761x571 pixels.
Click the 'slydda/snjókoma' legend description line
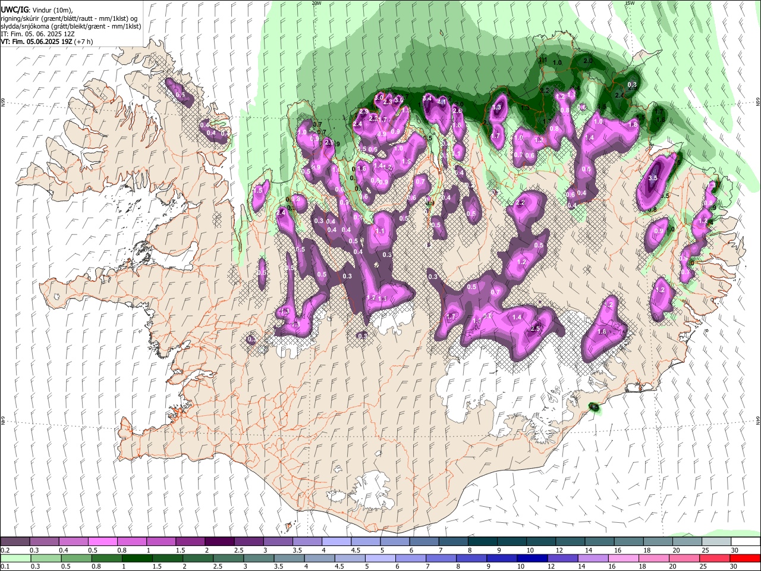click(x=71, y=26)
